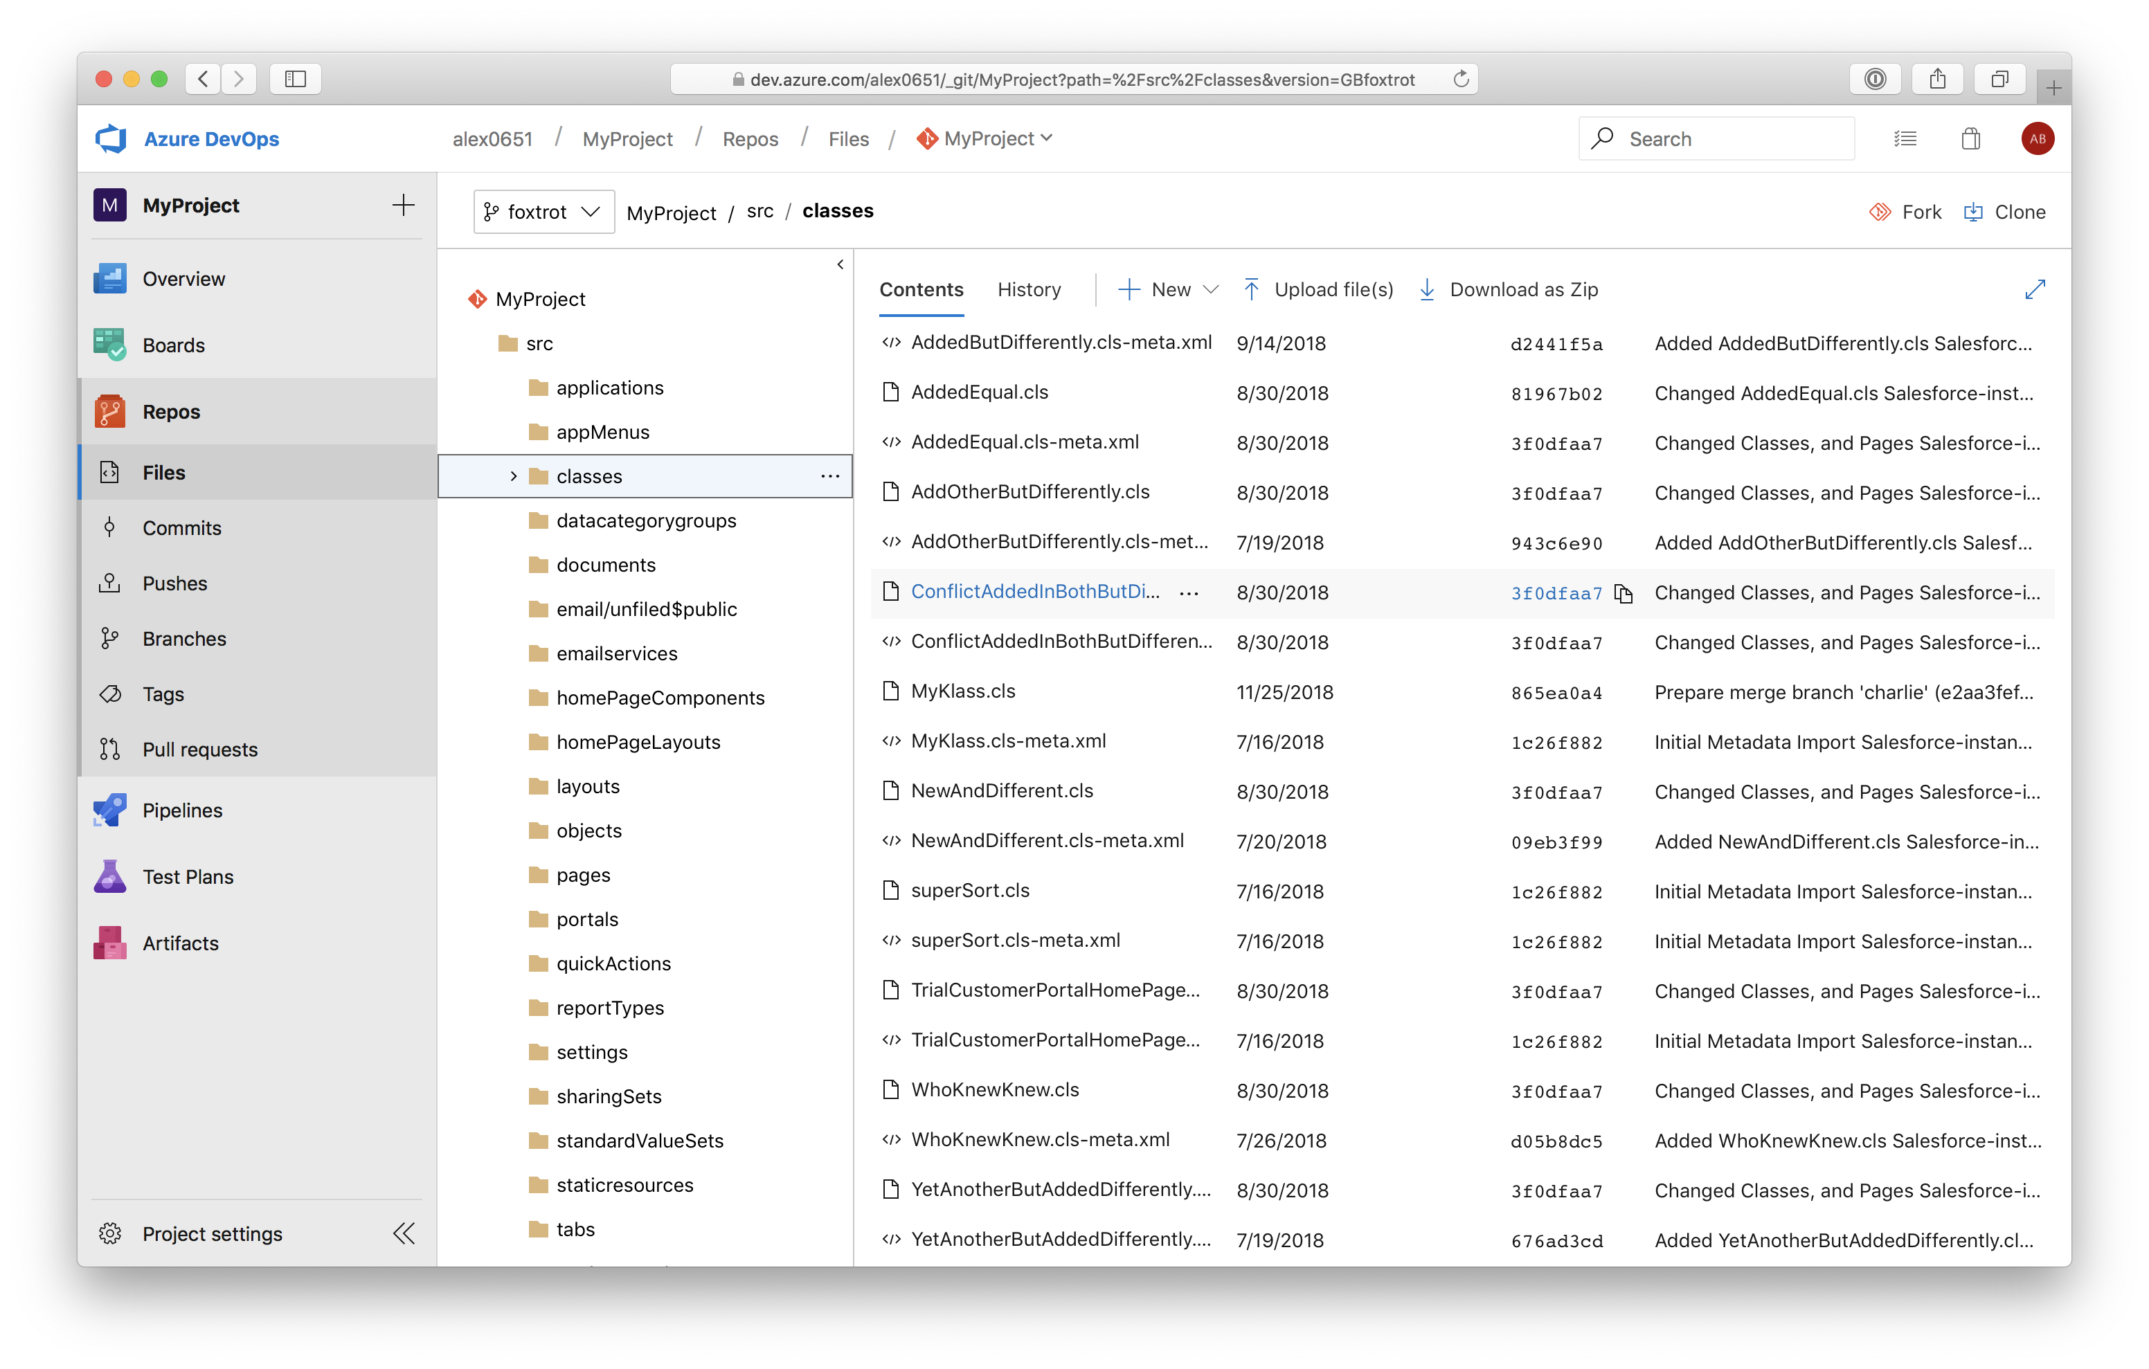Click the work items list icon in header
This screenshot has width=2149, height=1369.
click(x=1905, y=139)
